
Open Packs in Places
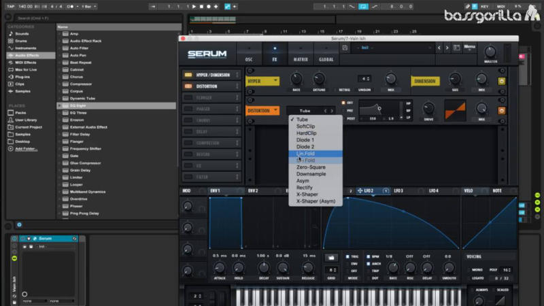[20, 113]
